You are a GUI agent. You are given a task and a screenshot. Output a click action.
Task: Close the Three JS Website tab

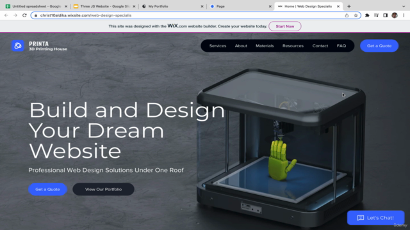(134, 6)
